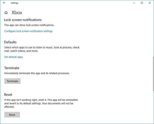The height and width of the screenshot is (124, 154).
Task: Click the Reset section heading
Action: point(8,95)
